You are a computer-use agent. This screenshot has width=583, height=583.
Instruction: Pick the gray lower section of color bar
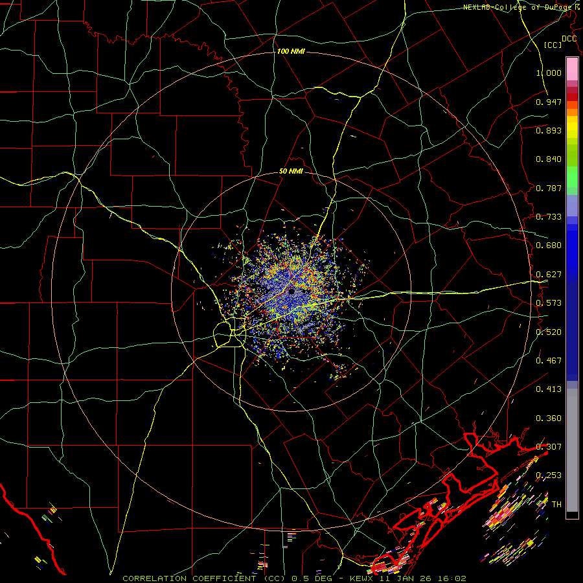572,450
